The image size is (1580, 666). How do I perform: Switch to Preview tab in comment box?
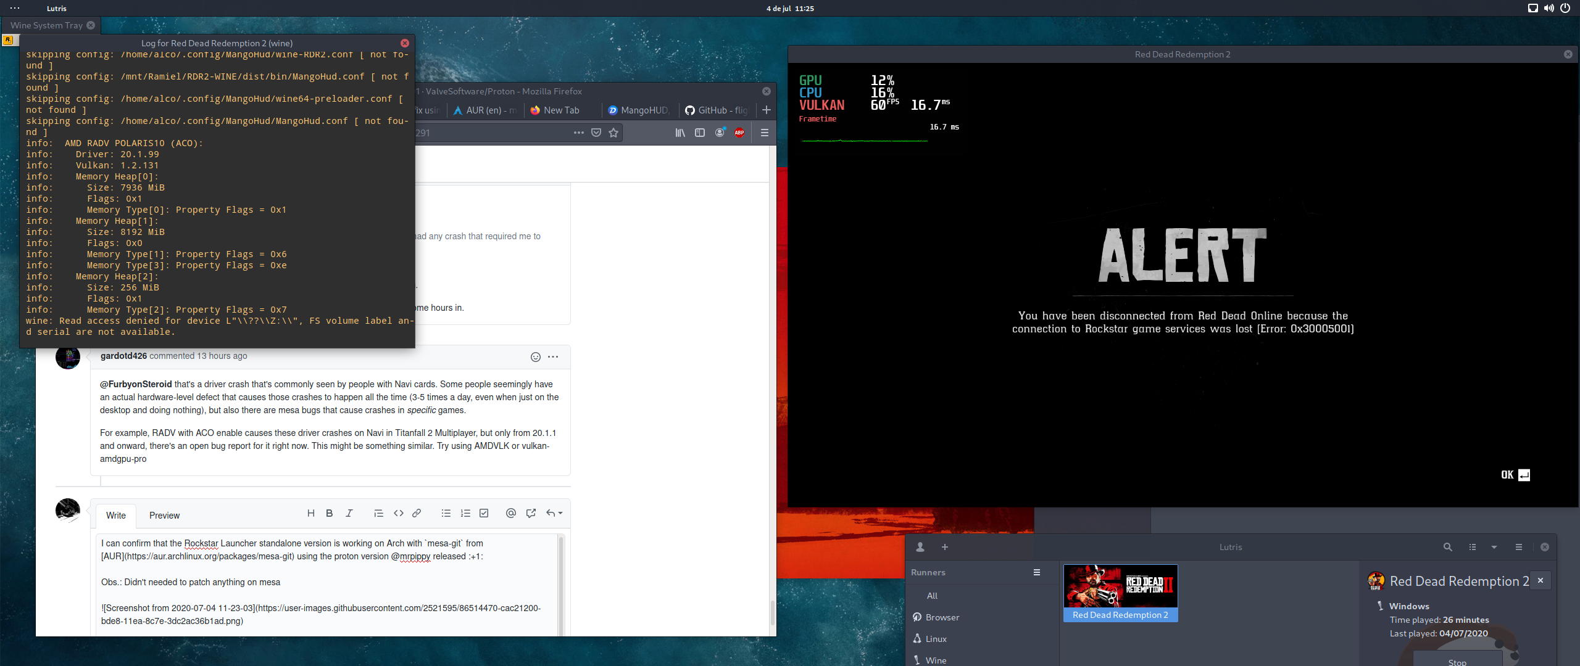pos(165,516)
